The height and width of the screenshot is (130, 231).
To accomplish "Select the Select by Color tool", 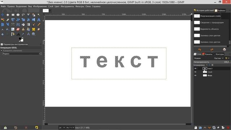I will [x=3, y=19].
